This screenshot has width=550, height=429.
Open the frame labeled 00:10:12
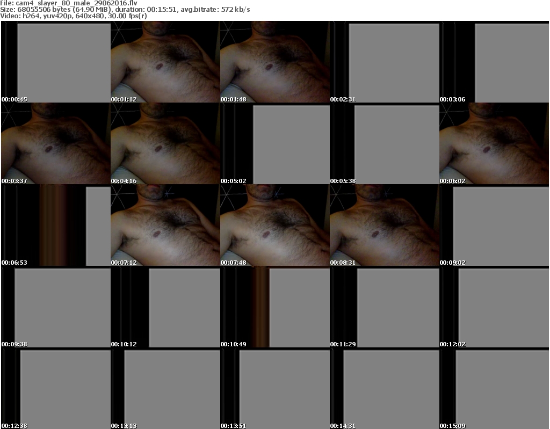pyautogui.click(x=165, y=307)
